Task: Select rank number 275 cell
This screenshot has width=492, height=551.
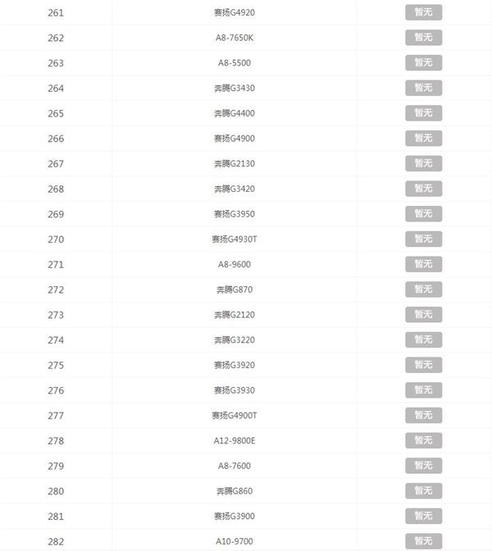Action: [56, 365]
